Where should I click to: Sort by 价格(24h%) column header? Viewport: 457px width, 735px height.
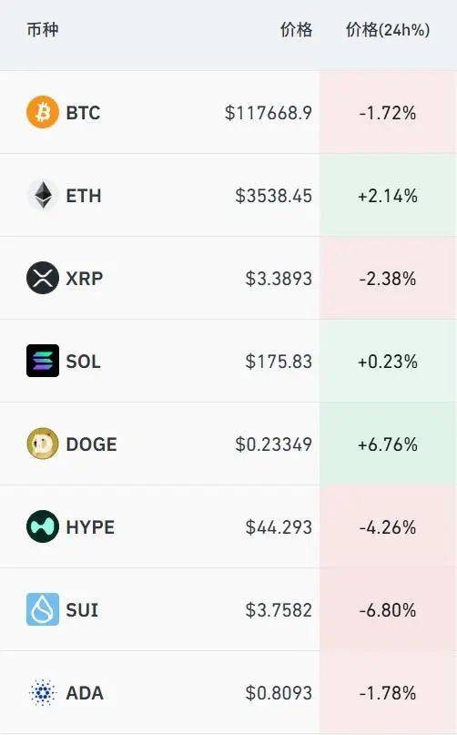[388, 29]
